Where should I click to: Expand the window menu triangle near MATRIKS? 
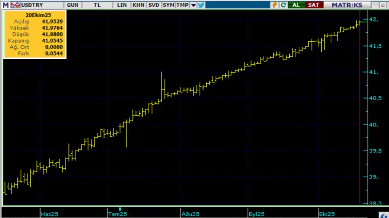[375, 5]
